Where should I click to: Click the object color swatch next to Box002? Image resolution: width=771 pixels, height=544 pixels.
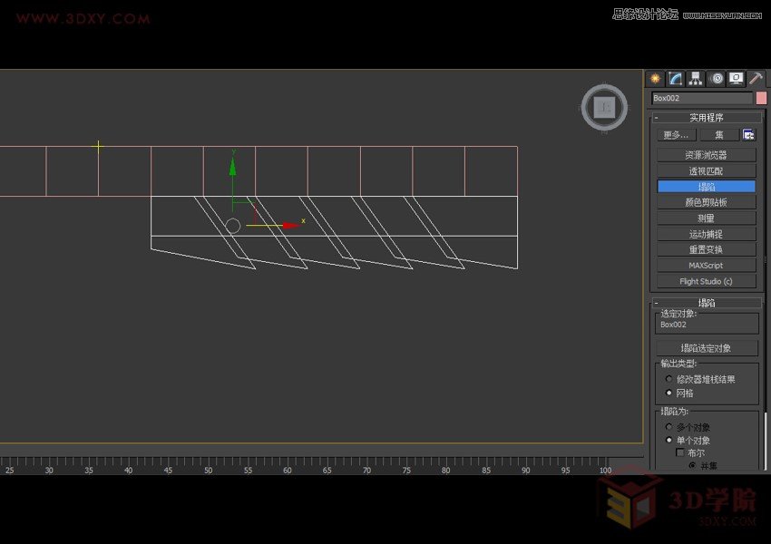click(x=762, y=98)
